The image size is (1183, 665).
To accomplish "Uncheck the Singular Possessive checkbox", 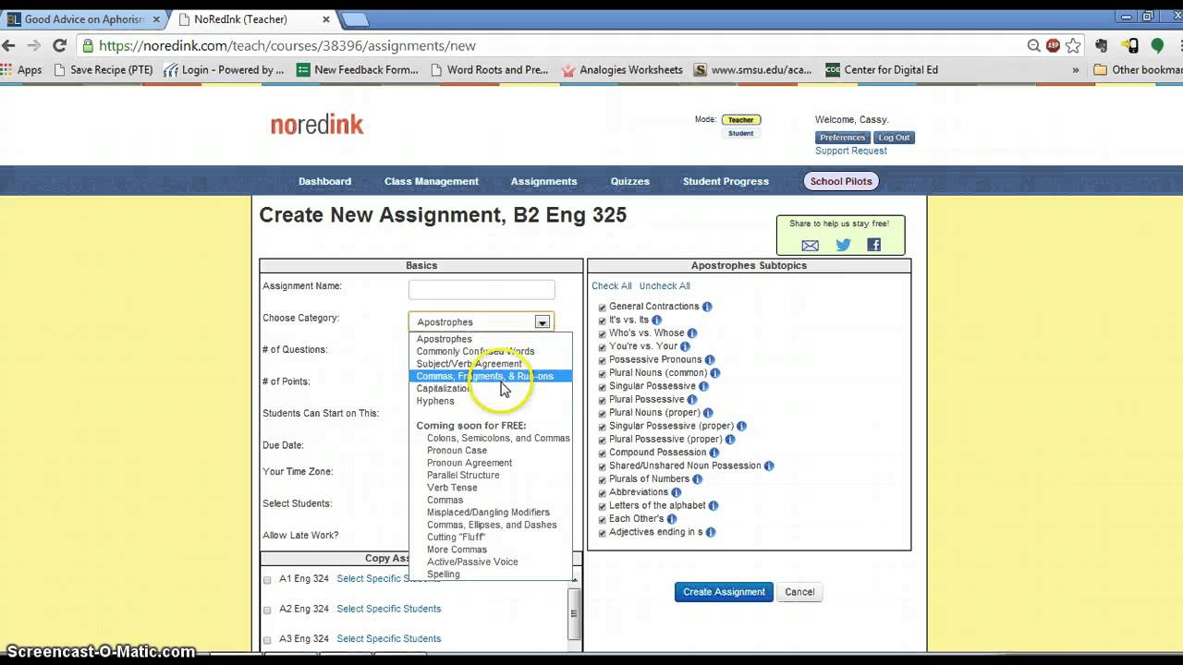I will 602,387.
